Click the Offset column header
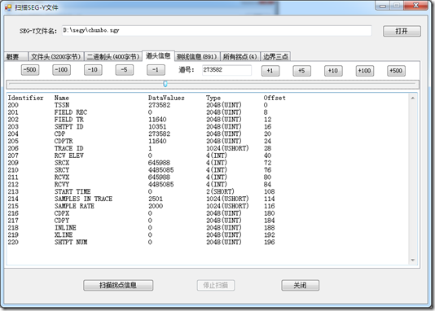The height and width of the screenshot is (311, 435). click(x=275, y=98)
